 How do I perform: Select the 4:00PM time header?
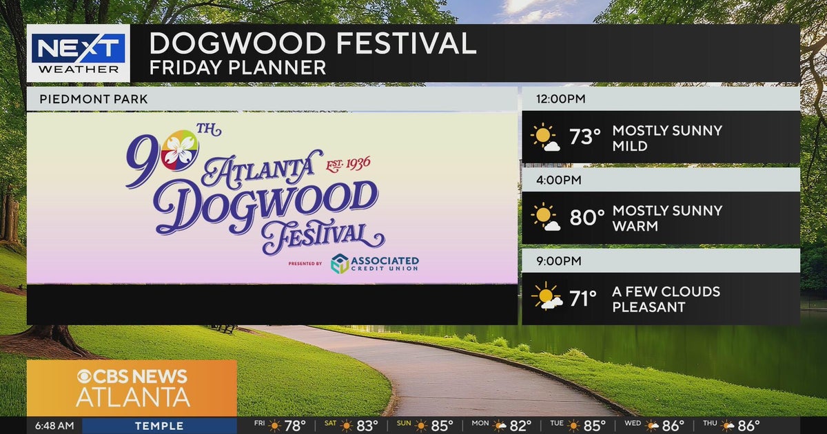click(x=559, y=180)
